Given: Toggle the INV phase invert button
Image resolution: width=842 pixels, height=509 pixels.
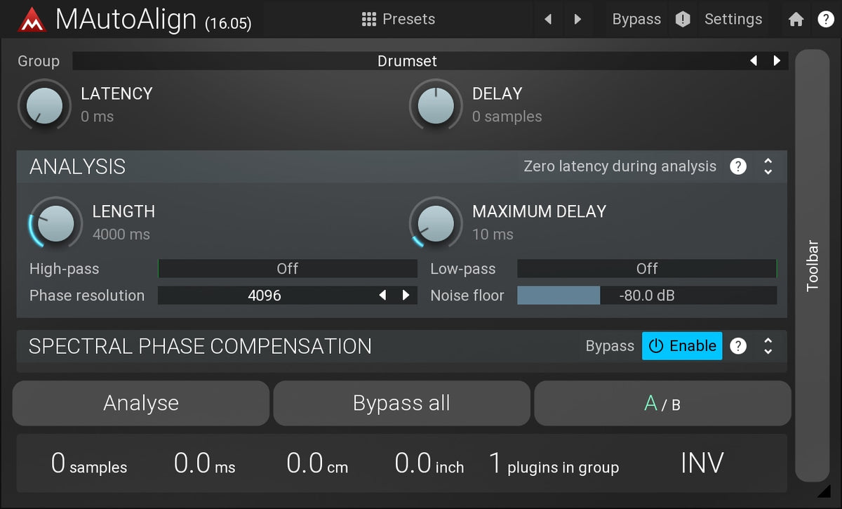Looking at the screenshot, I should (702, 463).
